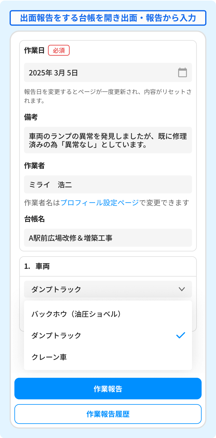216x438 pixels.
Task: Click the red 必須 required badge
Action: point(59,50)
